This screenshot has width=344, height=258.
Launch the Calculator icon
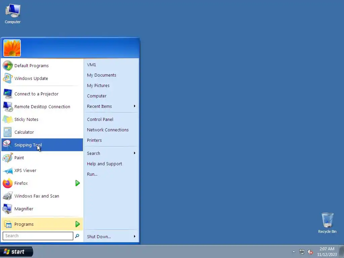(x=8, y=132)
